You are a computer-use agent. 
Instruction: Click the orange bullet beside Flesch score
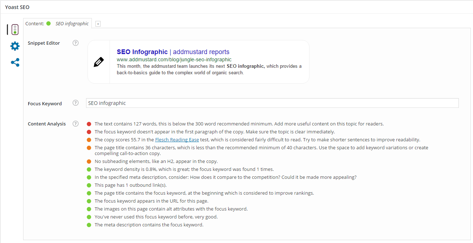tap(89, 140)
